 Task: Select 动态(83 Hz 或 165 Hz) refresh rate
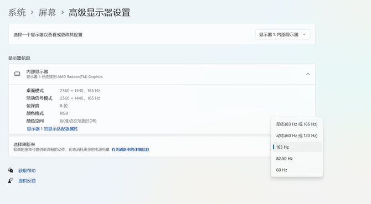click(297, 124)
